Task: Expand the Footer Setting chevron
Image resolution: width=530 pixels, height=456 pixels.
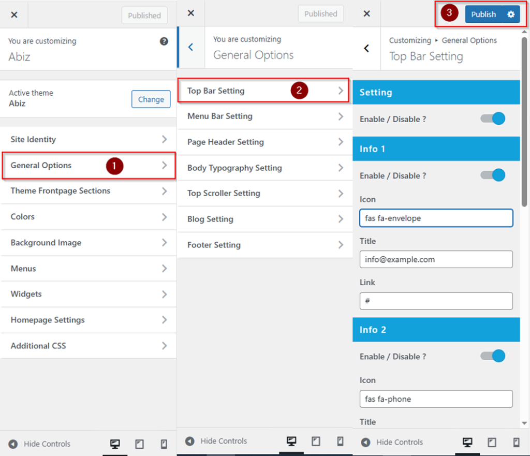Action: click(x=341, y=245)
